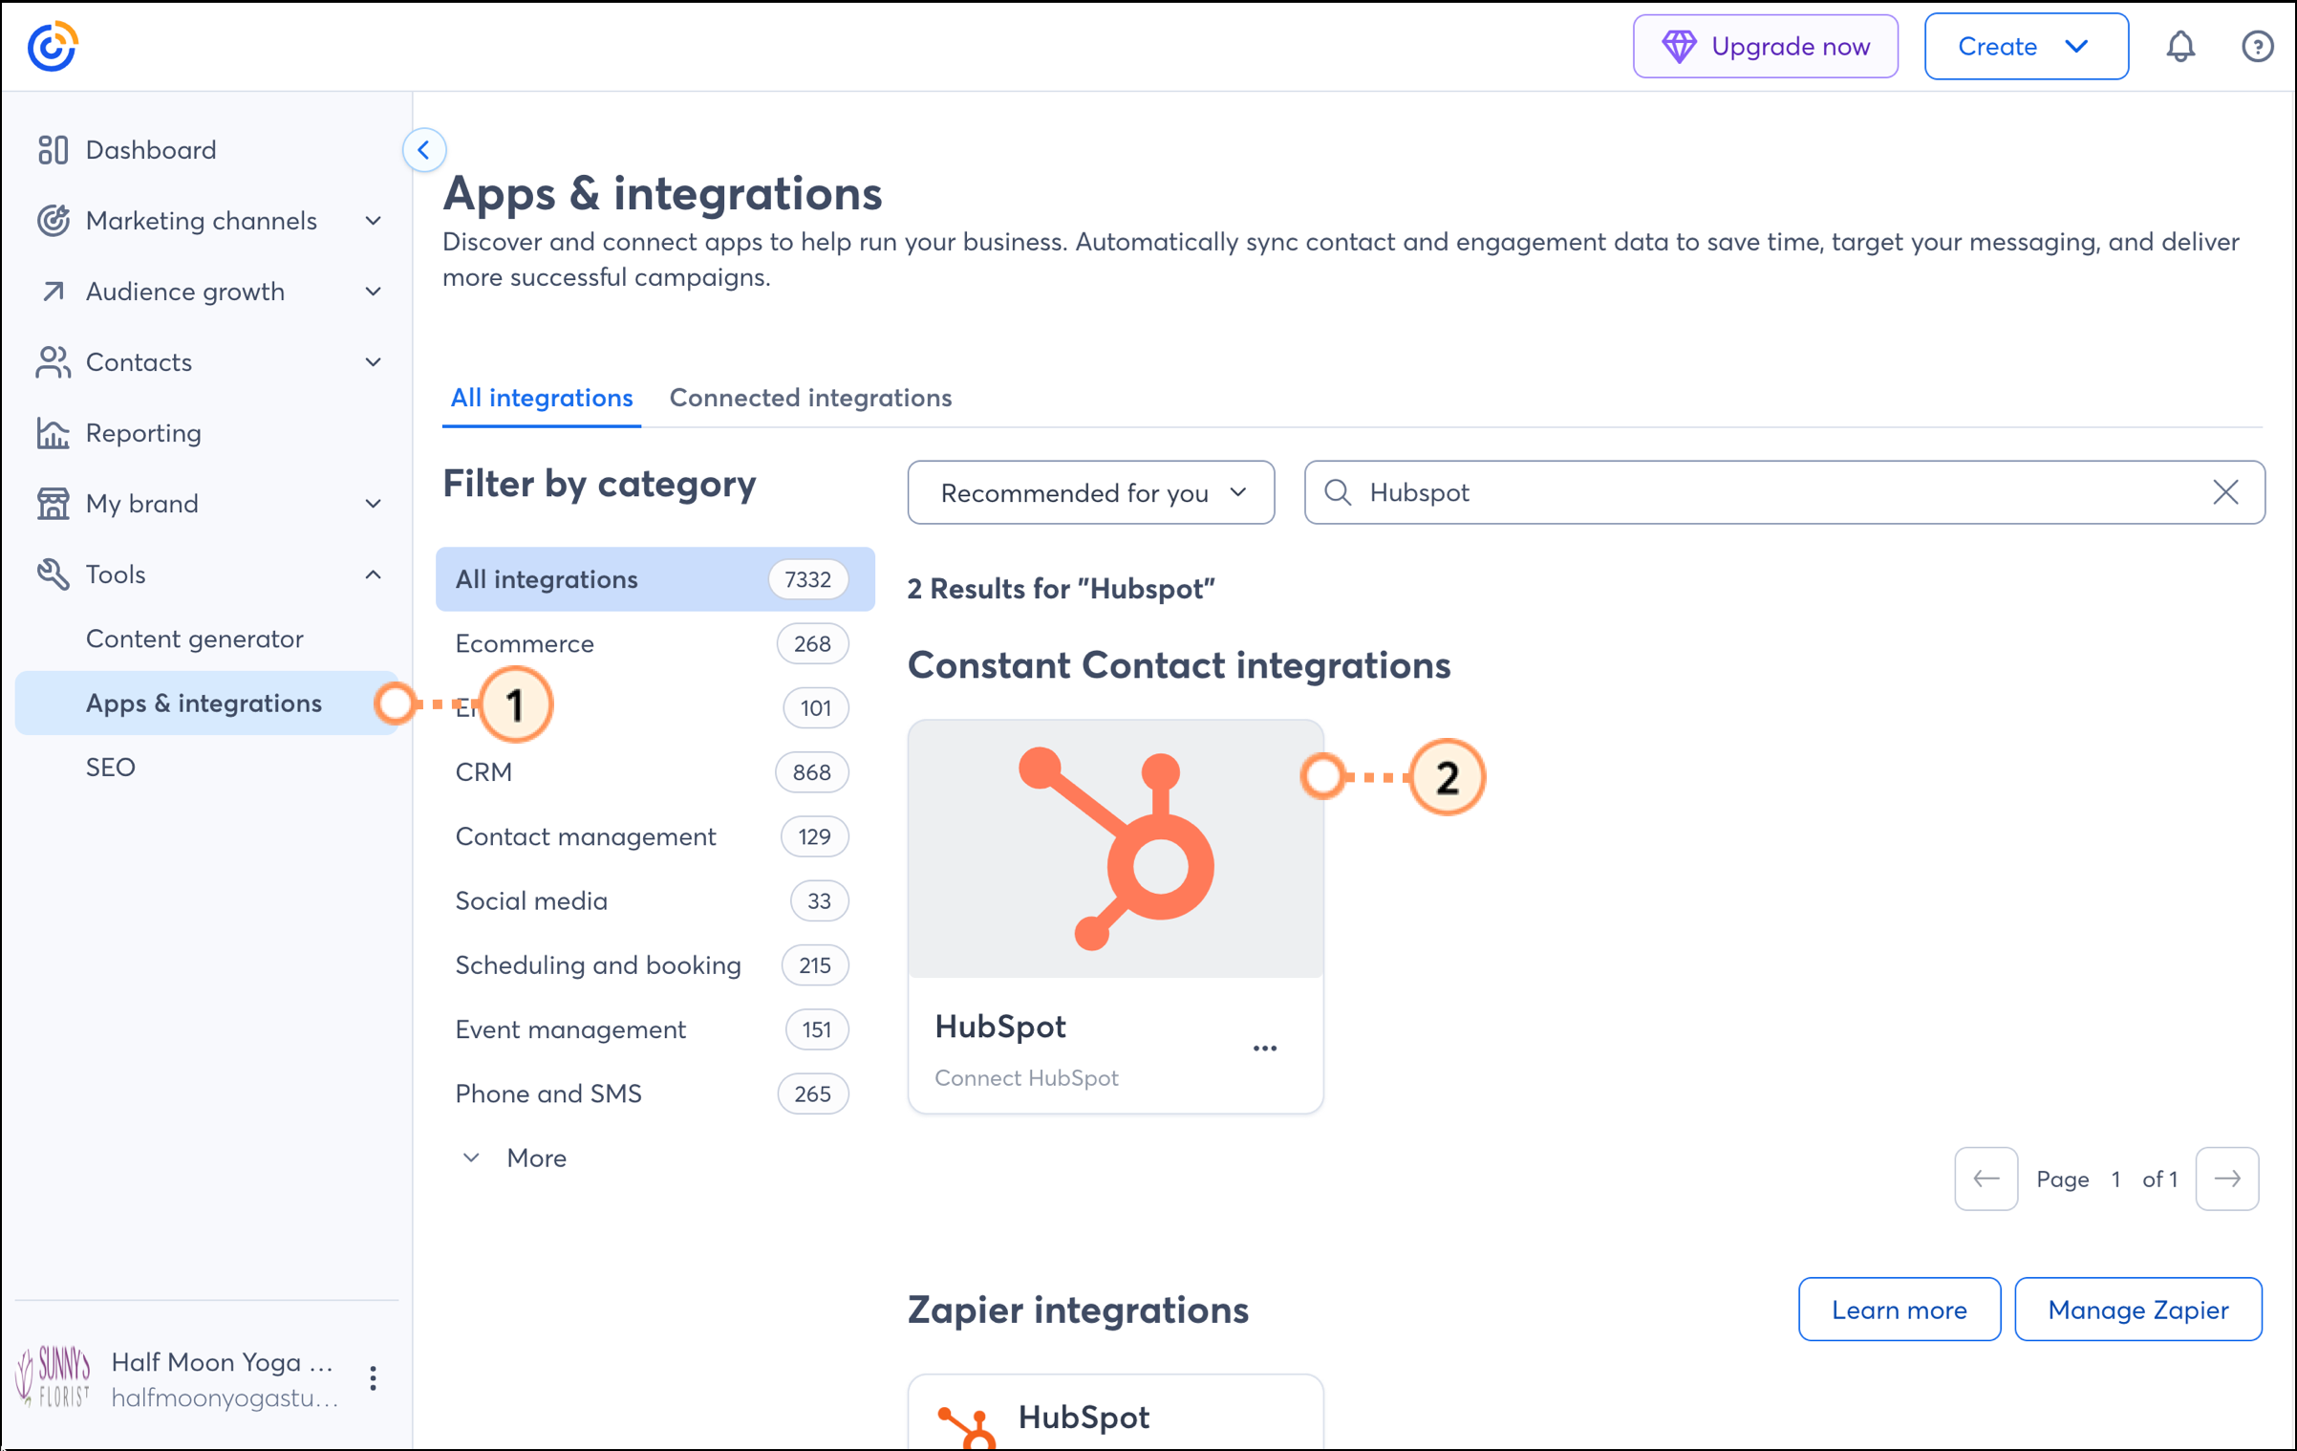Filter by Contact management category
The image size is (2297, 1451).
[655, 836]
